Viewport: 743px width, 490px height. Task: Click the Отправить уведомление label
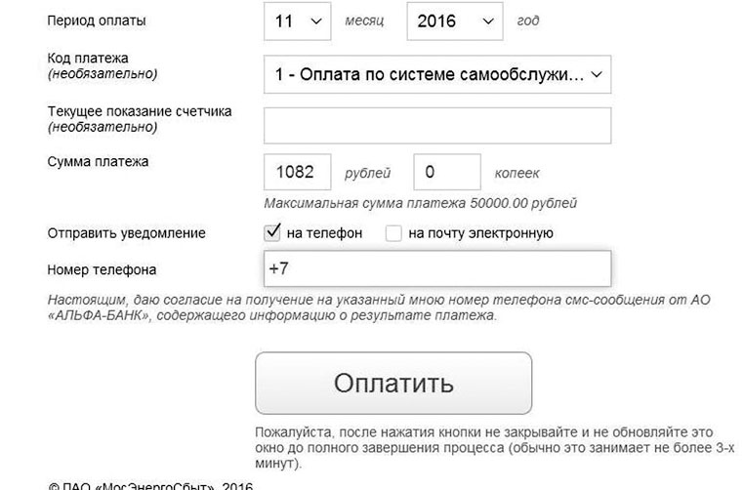click(126, 233)
